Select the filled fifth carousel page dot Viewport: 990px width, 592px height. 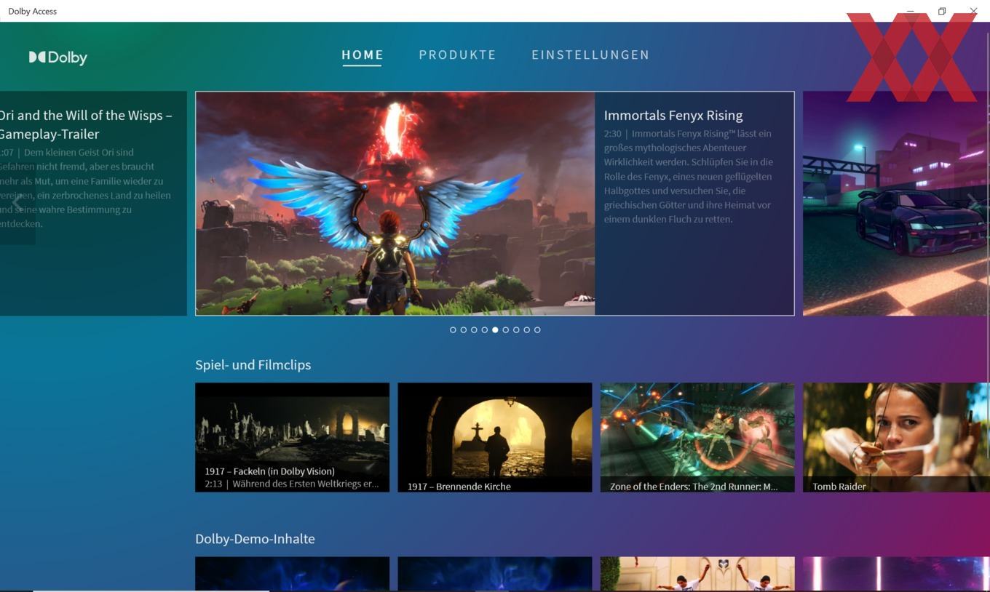coord(495,329)
